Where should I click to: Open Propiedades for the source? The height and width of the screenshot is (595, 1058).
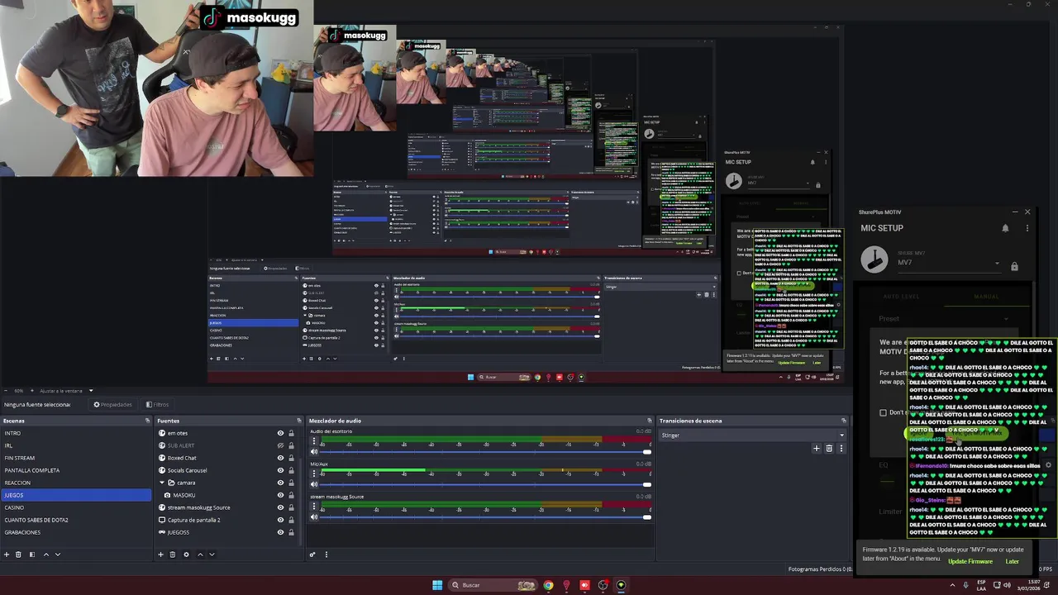(112, 405)
